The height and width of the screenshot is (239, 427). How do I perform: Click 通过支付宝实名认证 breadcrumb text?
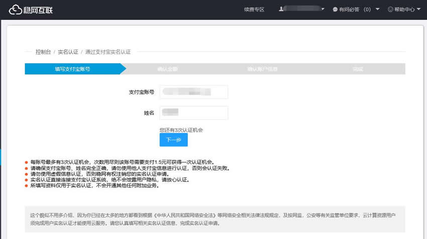click(108, 52)
